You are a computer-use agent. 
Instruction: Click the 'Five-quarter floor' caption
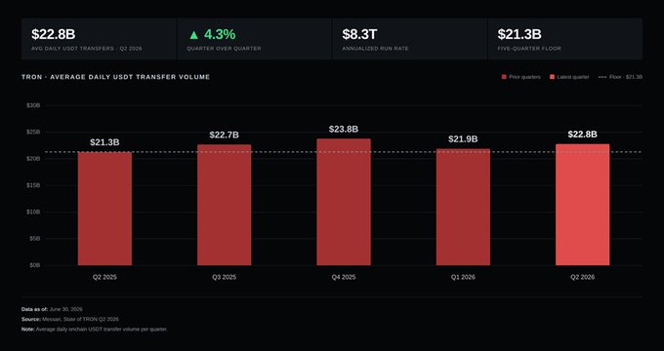click(529, 49)
